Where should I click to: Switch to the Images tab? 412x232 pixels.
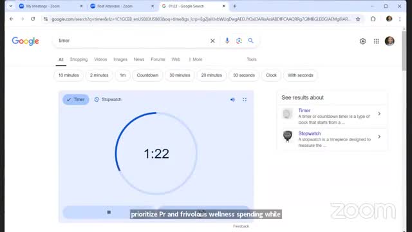pos(120,59)
